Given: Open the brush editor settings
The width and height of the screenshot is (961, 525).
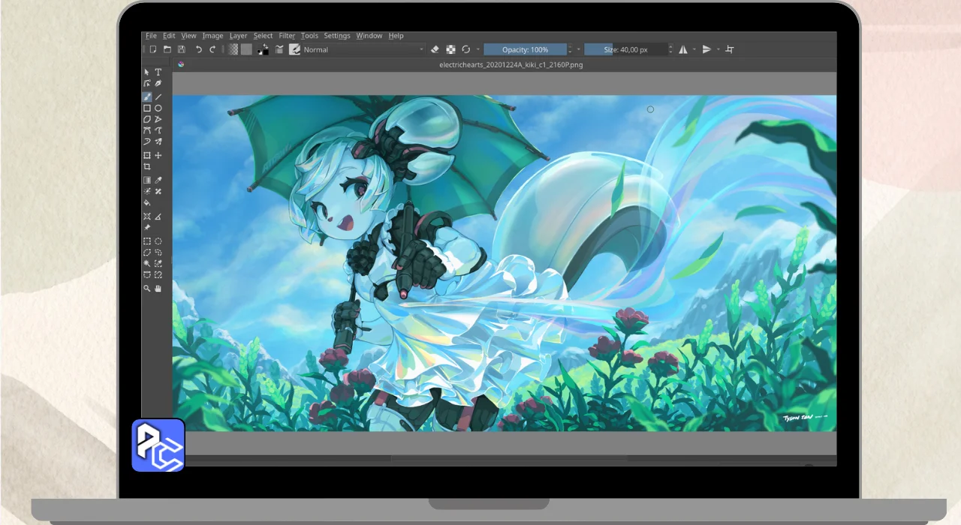Looking at the screenshot, I should 279,49.
